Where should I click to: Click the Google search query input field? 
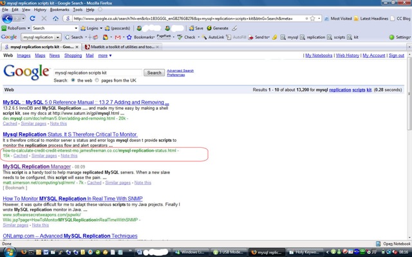tap(98, 73)
